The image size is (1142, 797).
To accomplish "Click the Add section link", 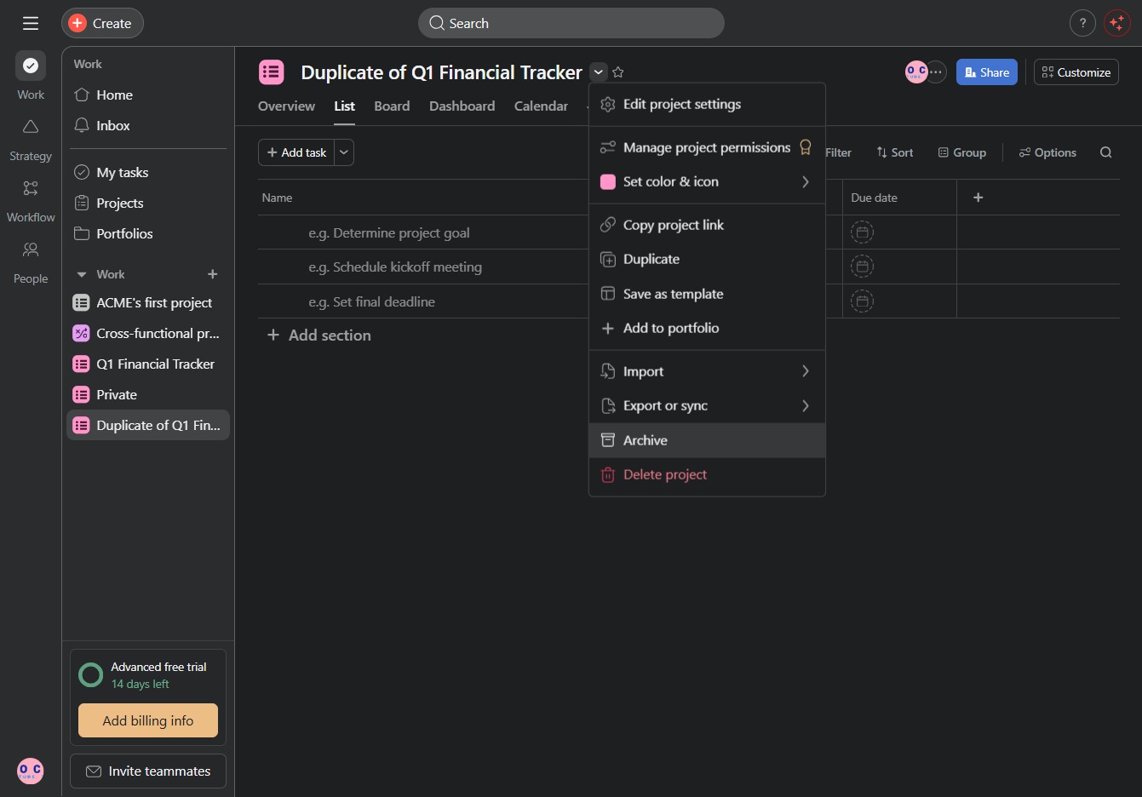I will click(319, 335).
